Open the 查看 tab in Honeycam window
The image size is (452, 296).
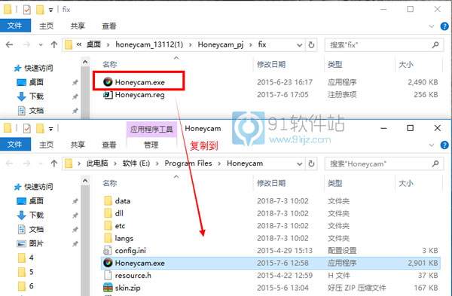(109, 145)
